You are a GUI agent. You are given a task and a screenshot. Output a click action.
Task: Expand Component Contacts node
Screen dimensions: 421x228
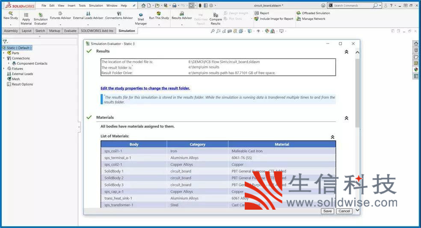click(x=9, y=63)
